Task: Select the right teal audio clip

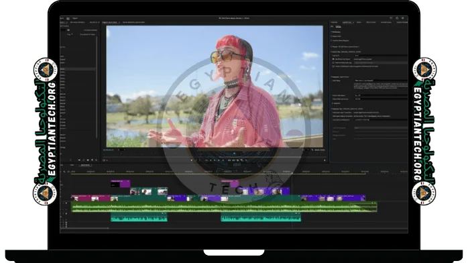Action: 261,217
